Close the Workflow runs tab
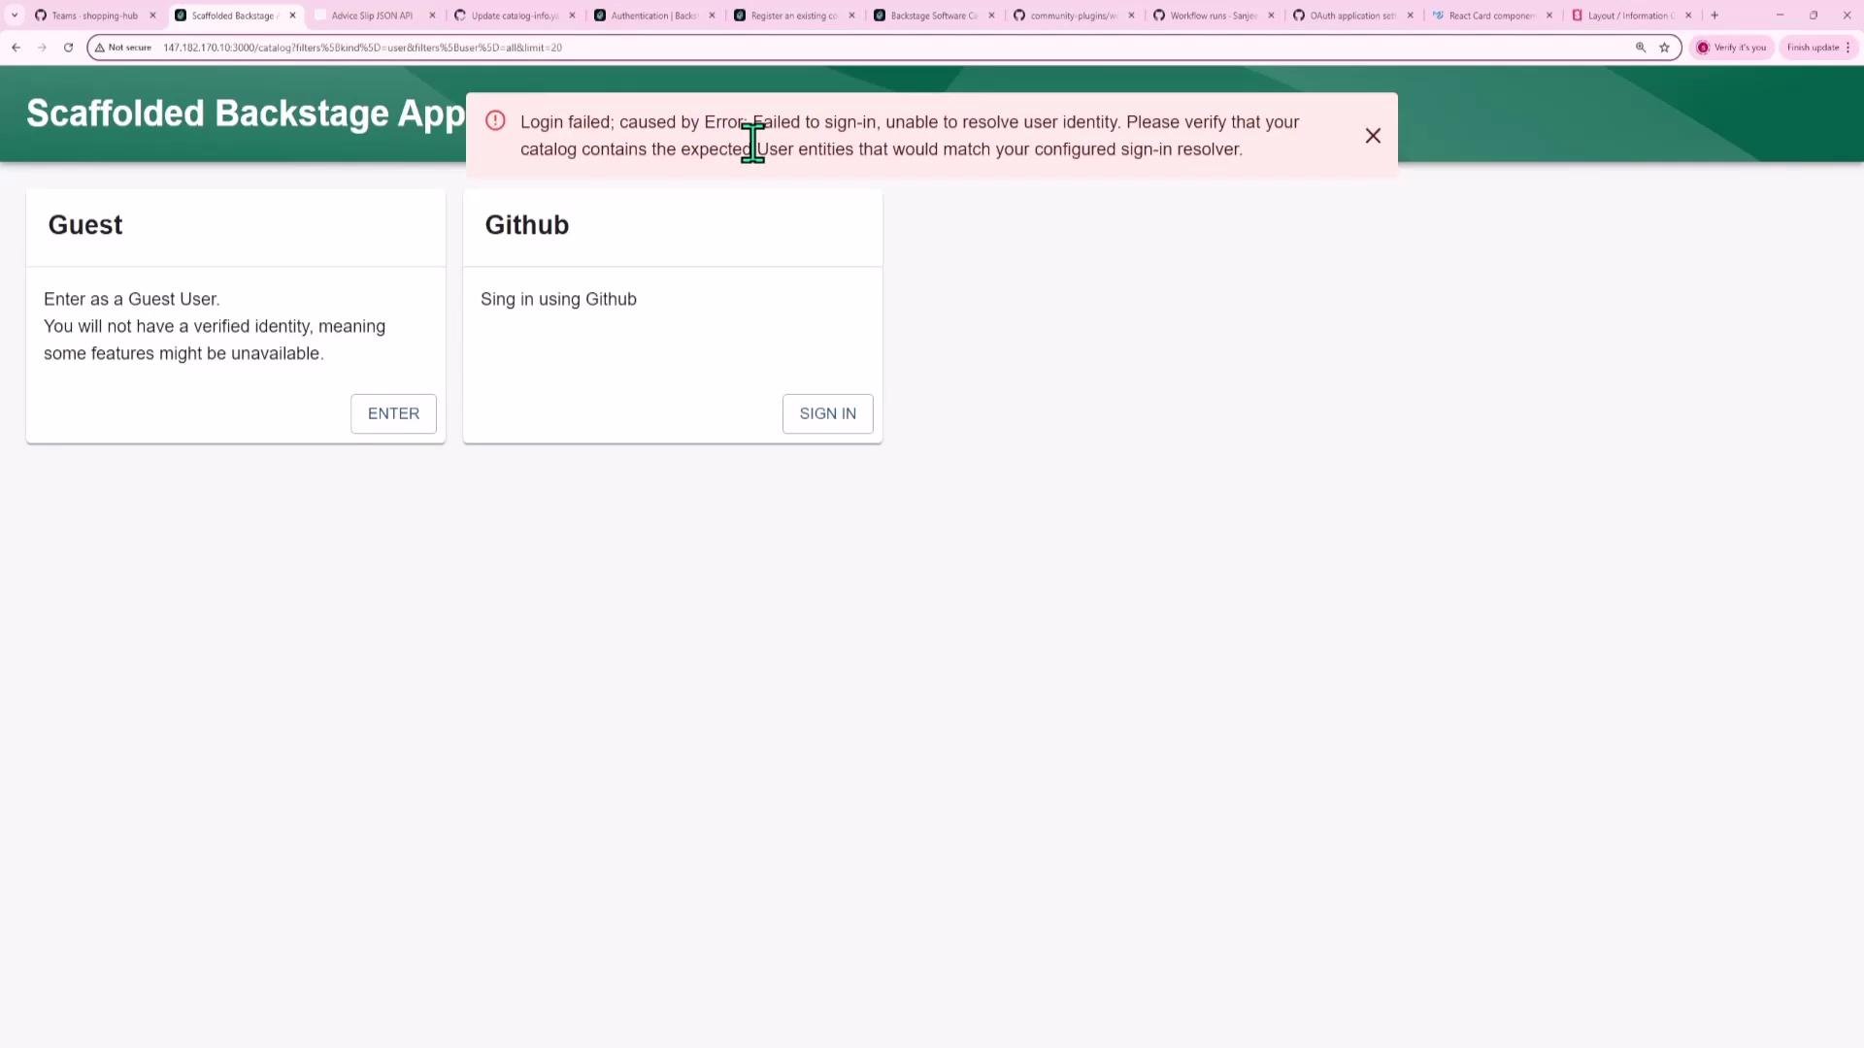This screenshot has height=1048, width=1864. 1271,16
